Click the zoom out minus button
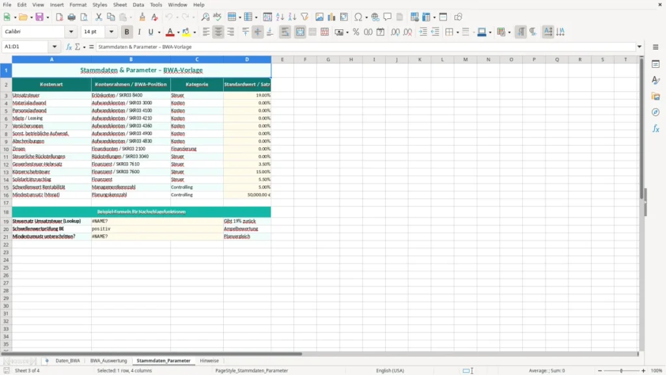Screen dimensions: 666x375 tap(600, 370)
